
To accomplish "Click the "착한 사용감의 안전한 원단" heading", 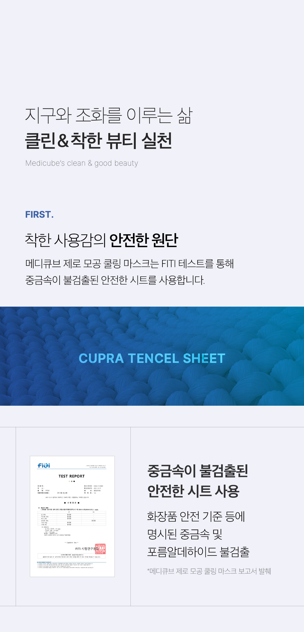I will coord(102,240).
